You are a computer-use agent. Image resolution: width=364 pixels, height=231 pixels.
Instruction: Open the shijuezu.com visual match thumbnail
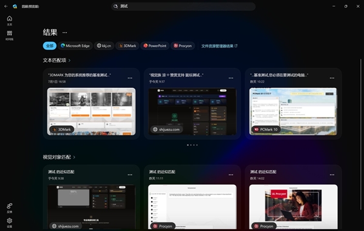click(x=92, y=207)
